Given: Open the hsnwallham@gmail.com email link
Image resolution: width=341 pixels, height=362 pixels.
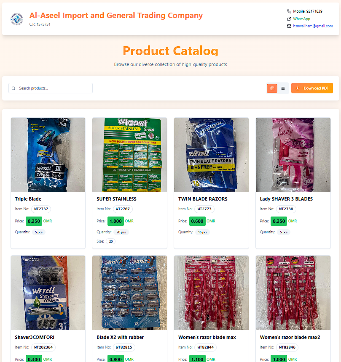Looking at the screenshot, I should (313, 26).
